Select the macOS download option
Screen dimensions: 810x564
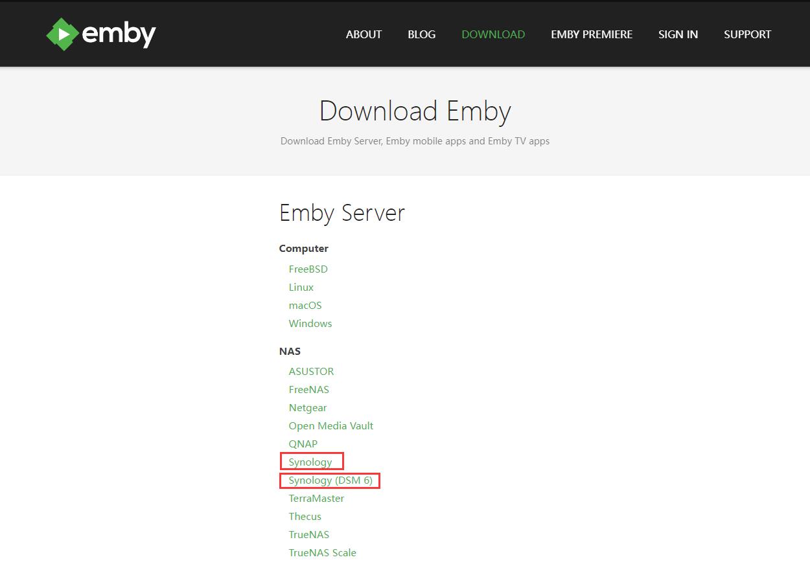(305, 305)
